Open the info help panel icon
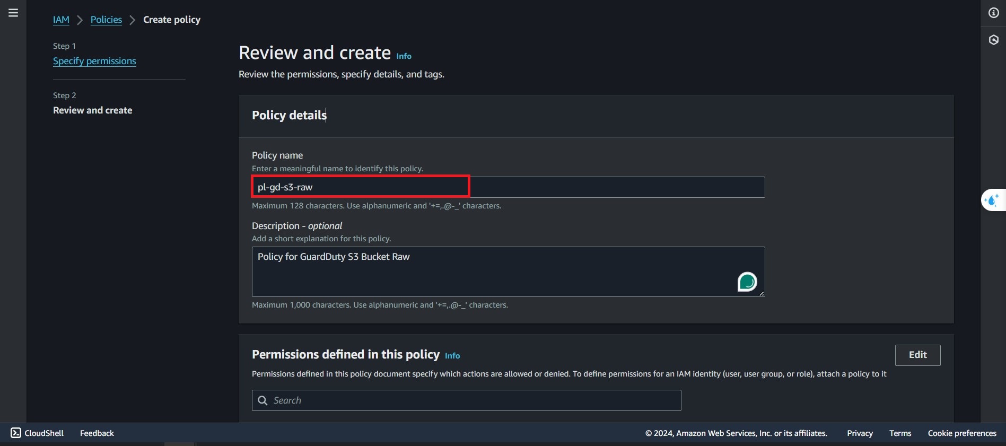Image resolution: width=1006 pixels, height=446 pixels. click(x=993, y=13)
